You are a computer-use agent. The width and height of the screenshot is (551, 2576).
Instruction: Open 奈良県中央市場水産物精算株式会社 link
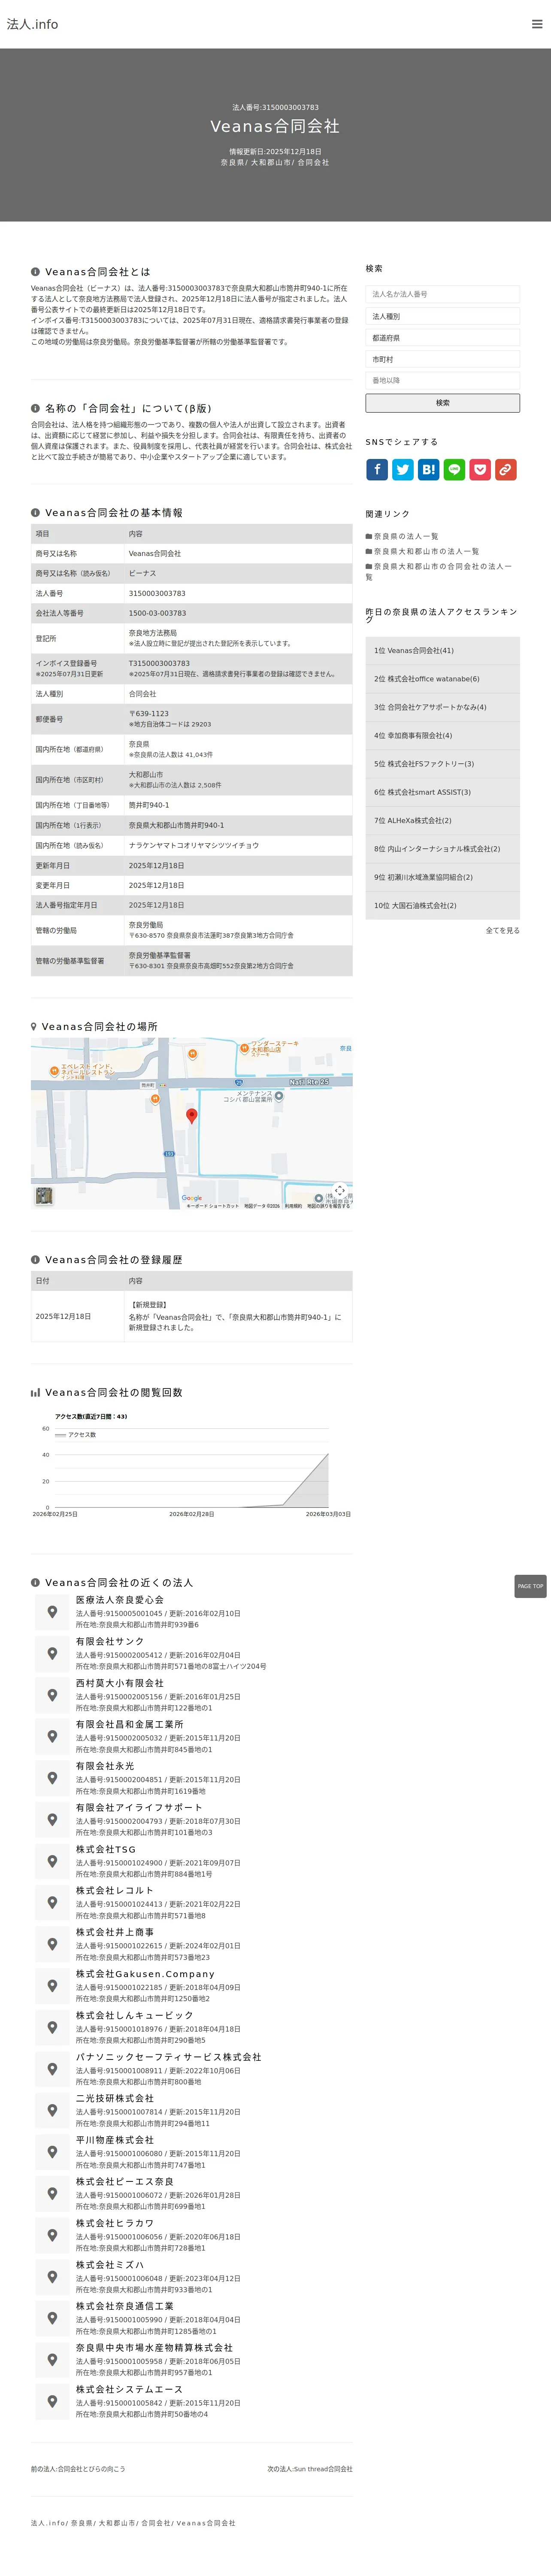point(154,2348)
